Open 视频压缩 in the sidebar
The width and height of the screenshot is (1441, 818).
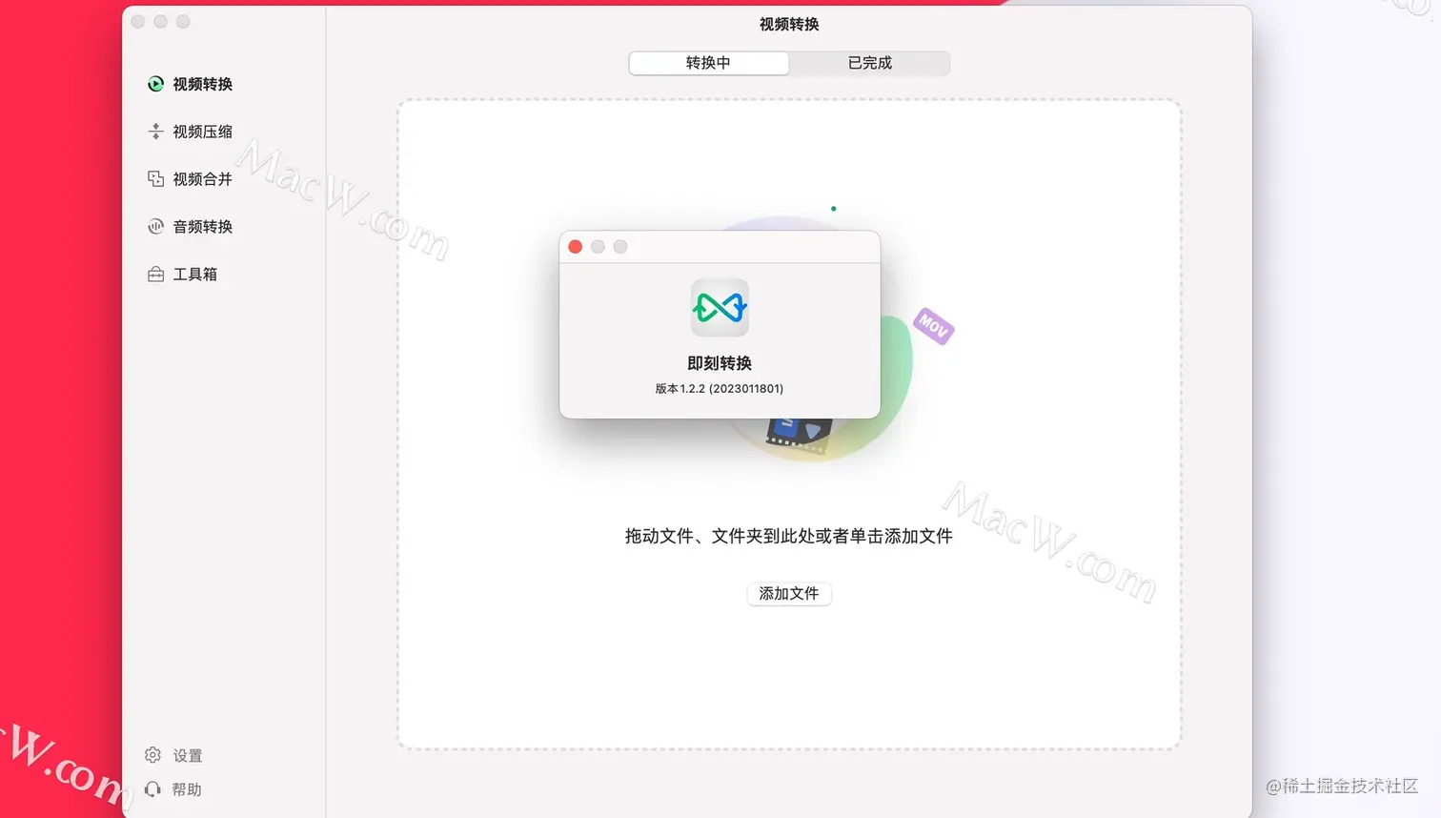tap(202, 132)
